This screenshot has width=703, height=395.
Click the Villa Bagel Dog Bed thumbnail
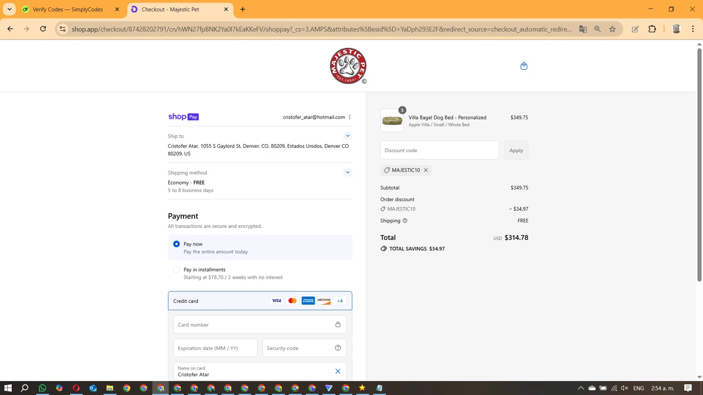[392, 121]
